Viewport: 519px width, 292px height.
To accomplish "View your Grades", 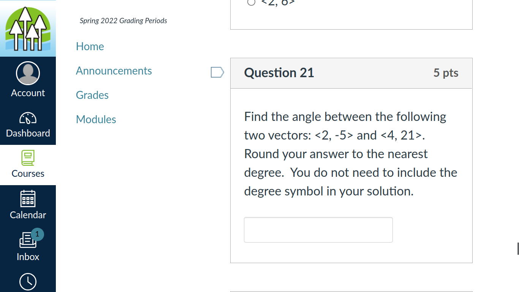I will pos(92,95).
